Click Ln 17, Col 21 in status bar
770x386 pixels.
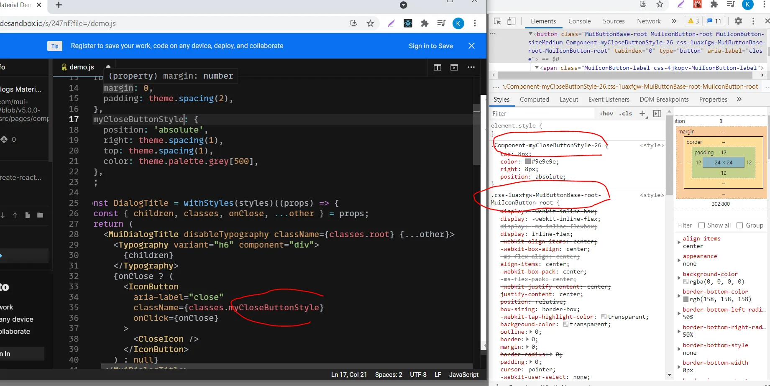point(349,375)
